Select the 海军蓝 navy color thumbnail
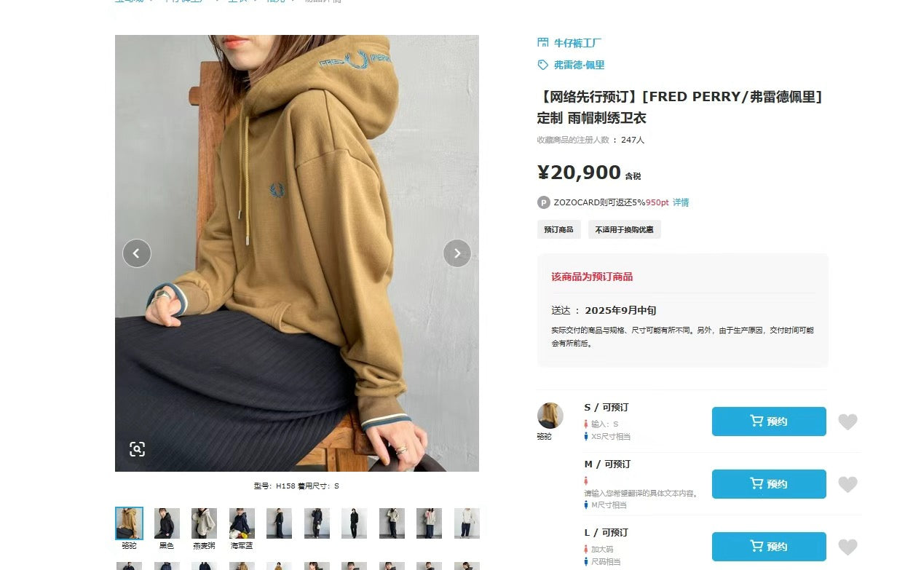Screen dimensions: 913x570 point(242,523)
